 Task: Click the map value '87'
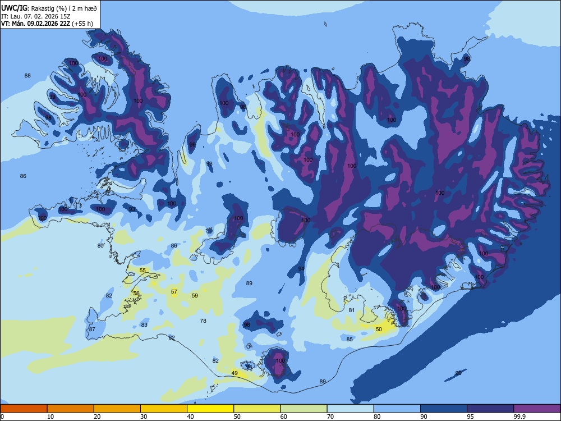click(x=92, y=330)
